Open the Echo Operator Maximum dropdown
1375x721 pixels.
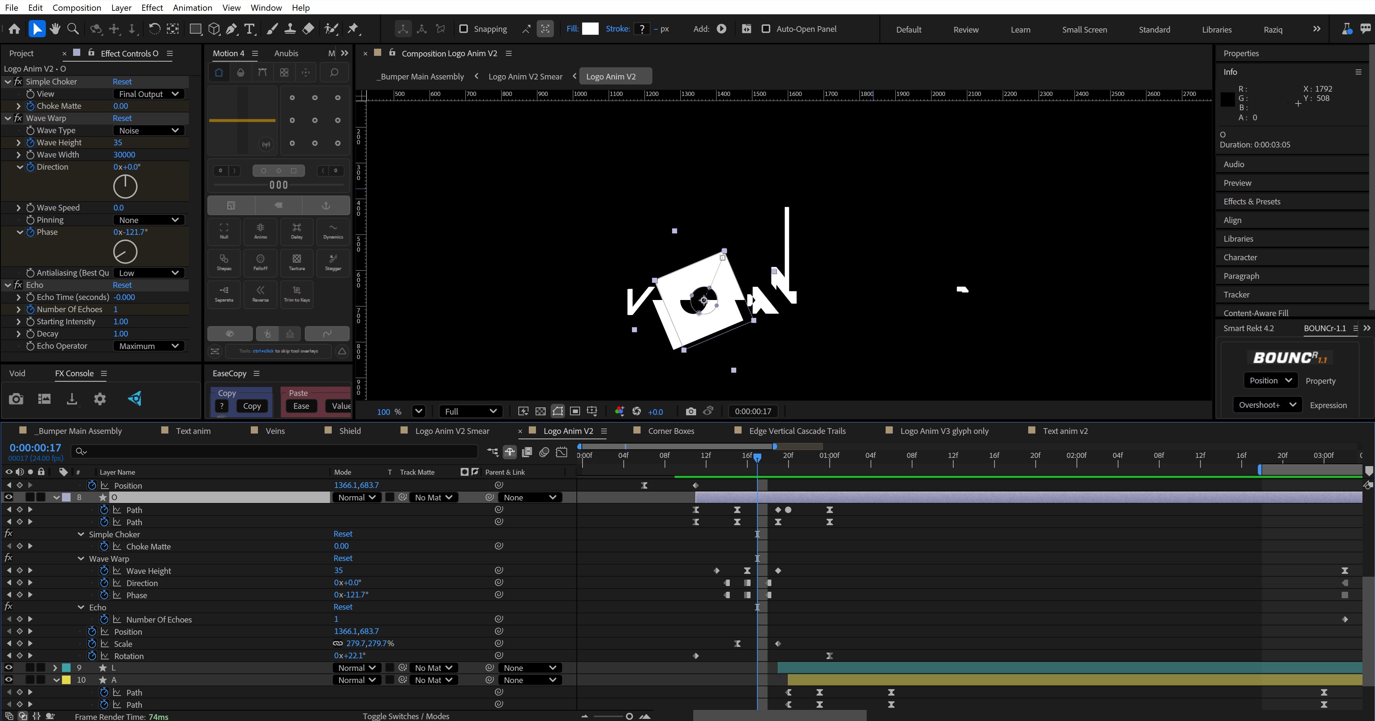pos(148,346)
